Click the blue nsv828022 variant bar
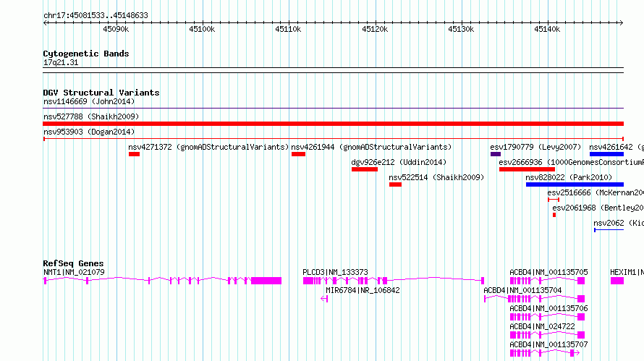Viewport: 644px width, 361px height. (x=575, y=184)
